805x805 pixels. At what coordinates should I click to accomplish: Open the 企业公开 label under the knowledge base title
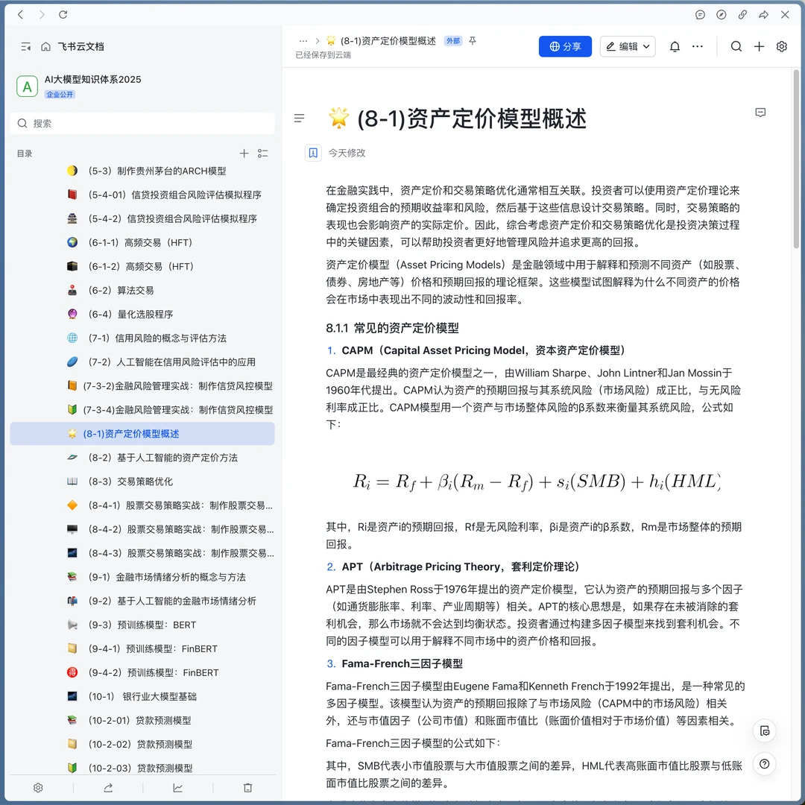[60, 94]
